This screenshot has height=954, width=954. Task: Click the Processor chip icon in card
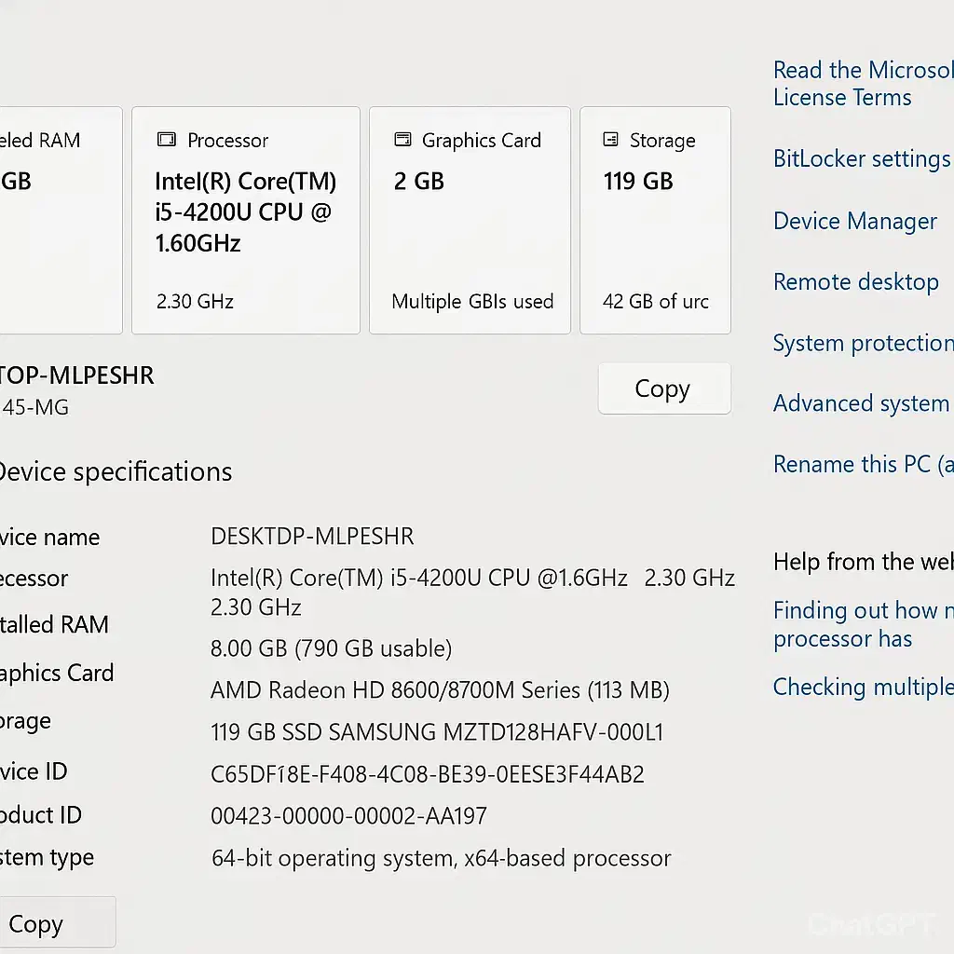point(167,140)
